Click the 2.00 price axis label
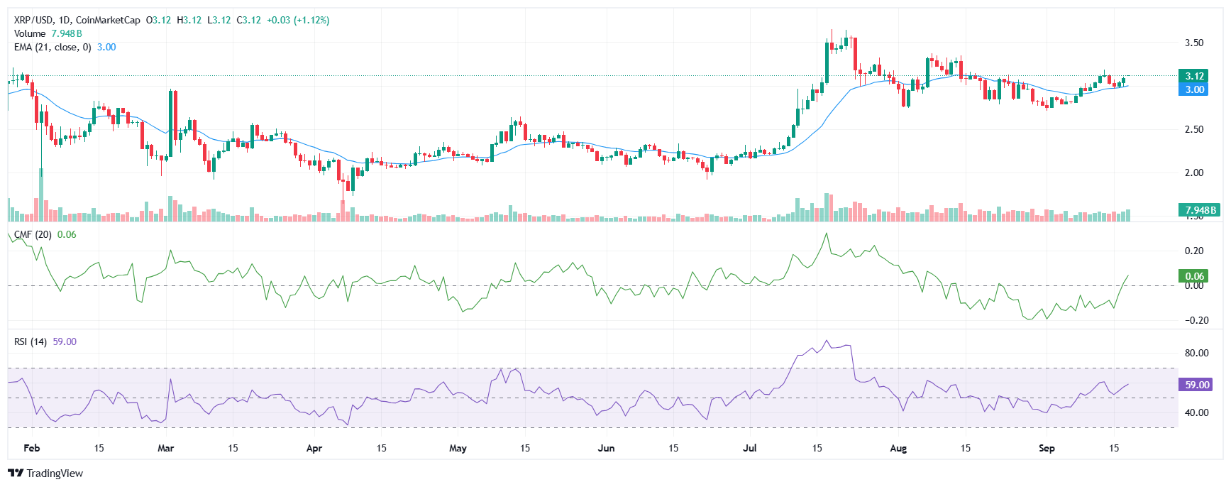Image resolution: width=1231 pixels, height=487 pixels. (1194, 173)
